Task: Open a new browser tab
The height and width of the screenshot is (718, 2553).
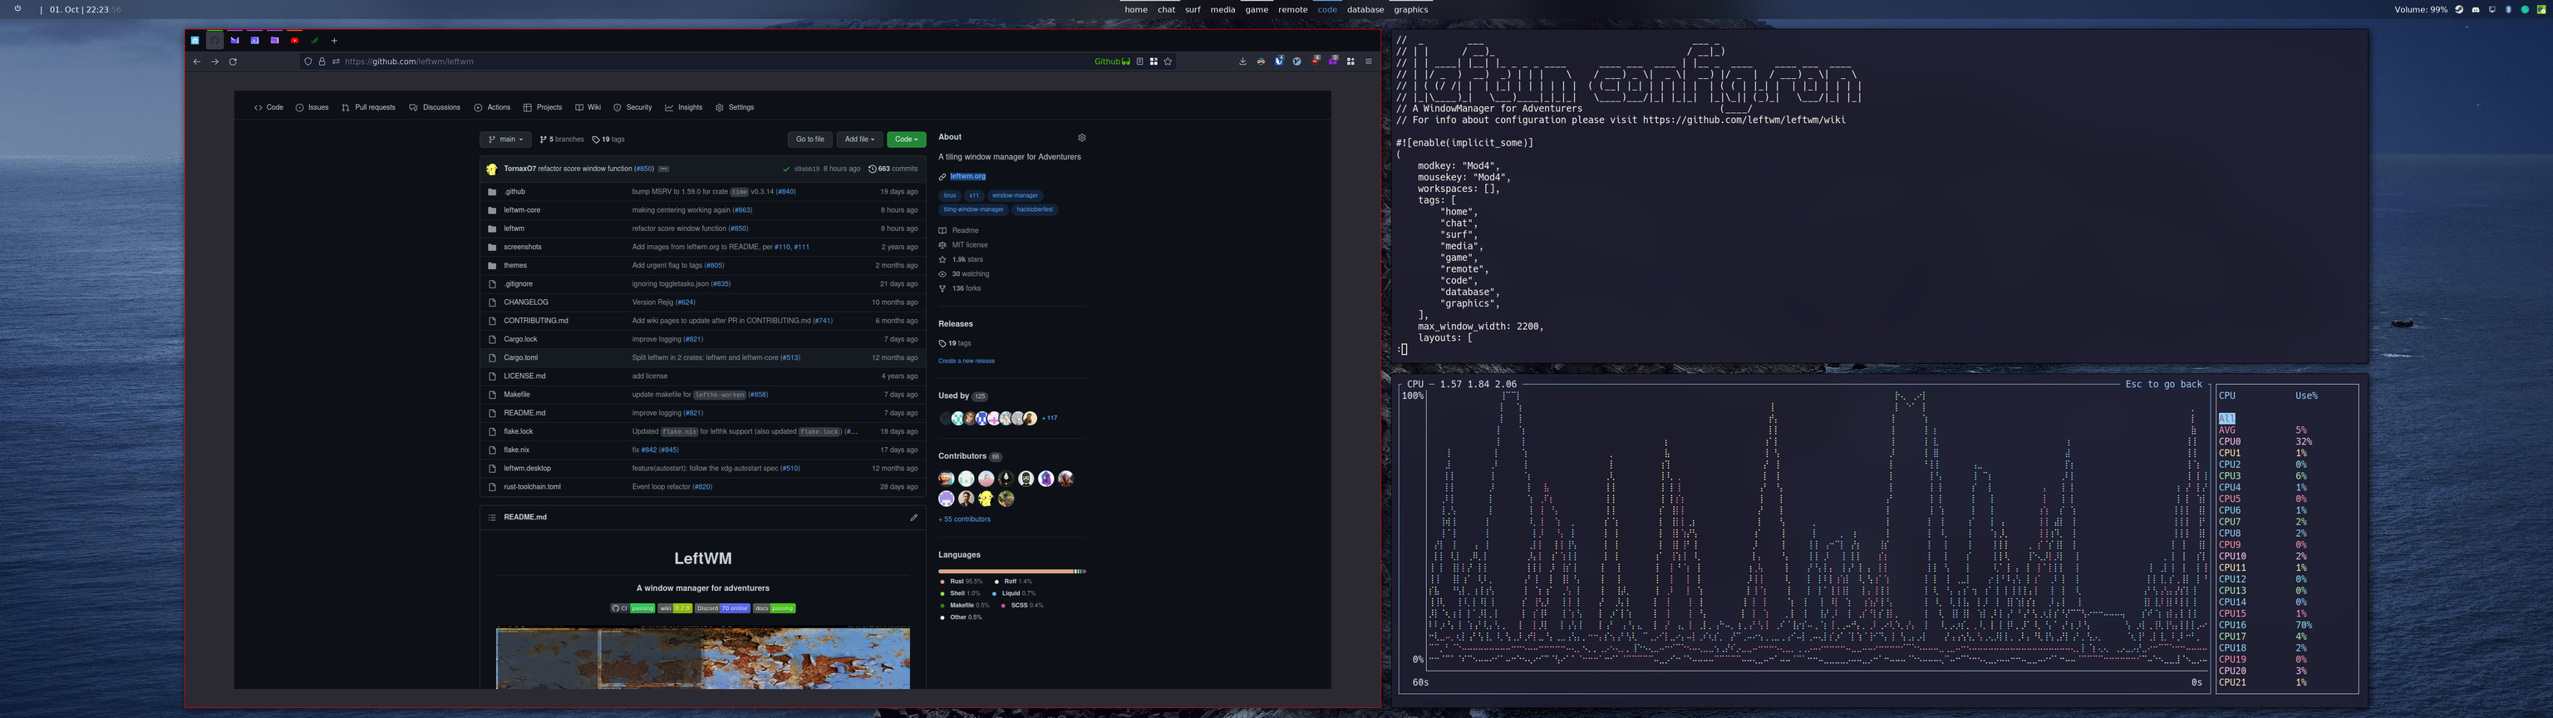Action: click(x=334, y=41)
